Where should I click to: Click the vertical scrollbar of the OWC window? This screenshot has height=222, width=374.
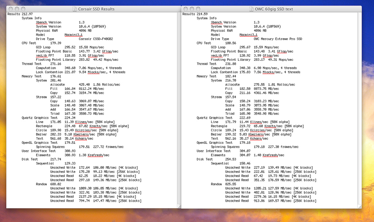click(360, 108)
